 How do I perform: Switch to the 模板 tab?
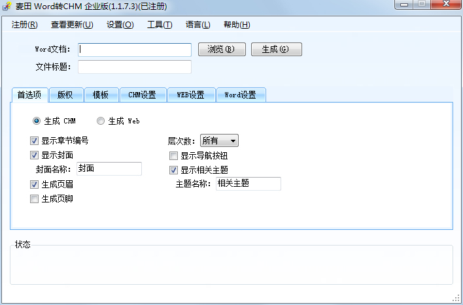[x=101, y=95]
